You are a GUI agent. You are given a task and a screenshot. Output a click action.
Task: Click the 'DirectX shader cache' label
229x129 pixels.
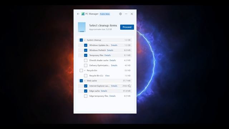[99, 60]
